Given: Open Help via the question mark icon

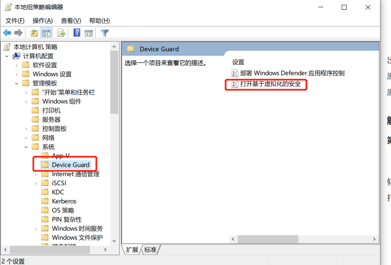Looking at the screenshot, I should click(x=77, y=33).
